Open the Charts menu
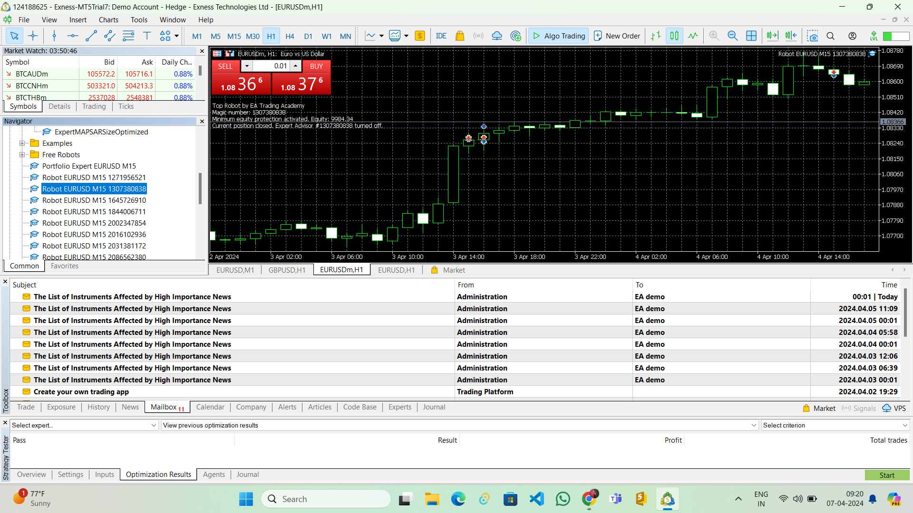This screenshot has width=913, height=513. [108, 19]
